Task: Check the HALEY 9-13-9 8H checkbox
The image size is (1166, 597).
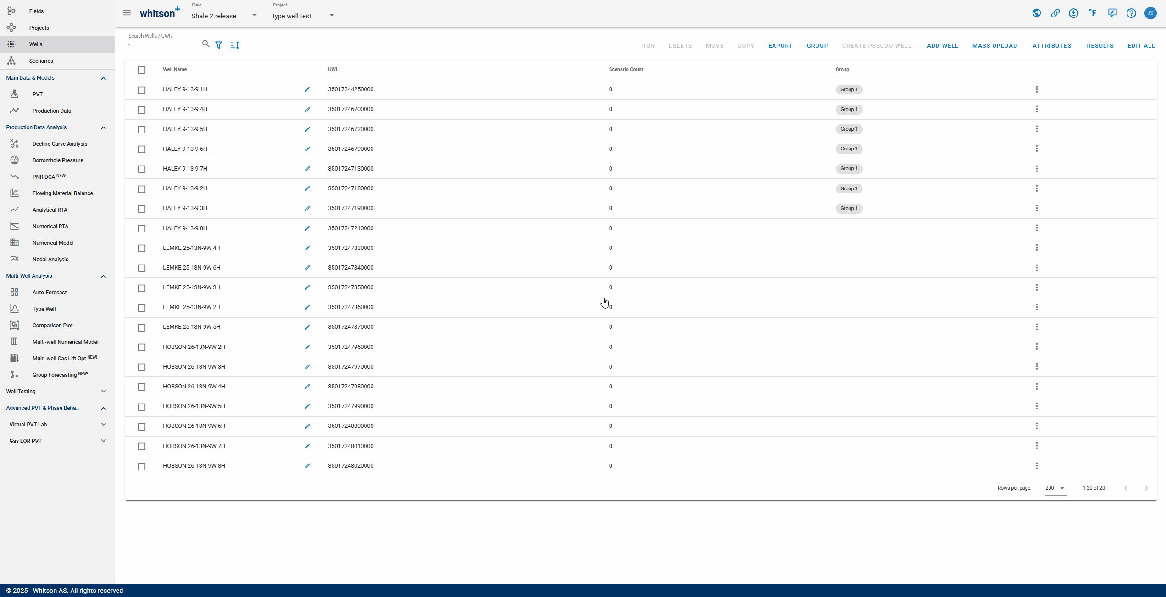Action: [x=142, y=228]
